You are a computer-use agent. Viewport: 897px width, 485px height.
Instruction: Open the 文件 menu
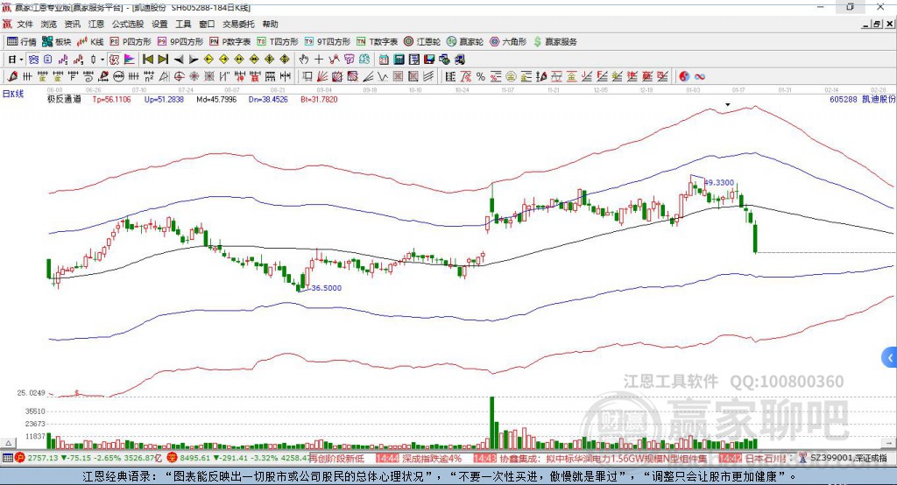point(25,24)
